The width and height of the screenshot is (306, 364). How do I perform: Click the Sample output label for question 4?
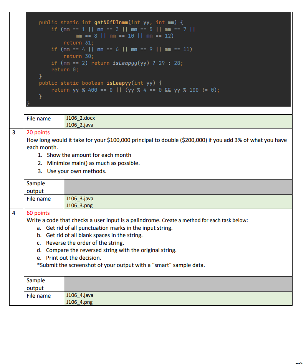tap(36, 284)
